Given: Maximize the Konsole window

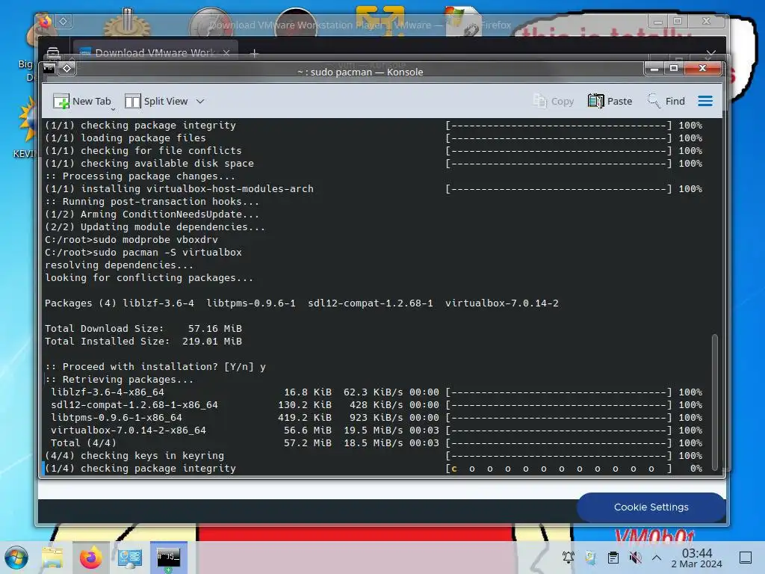Looking at the screenshot, I should [674, 68].
